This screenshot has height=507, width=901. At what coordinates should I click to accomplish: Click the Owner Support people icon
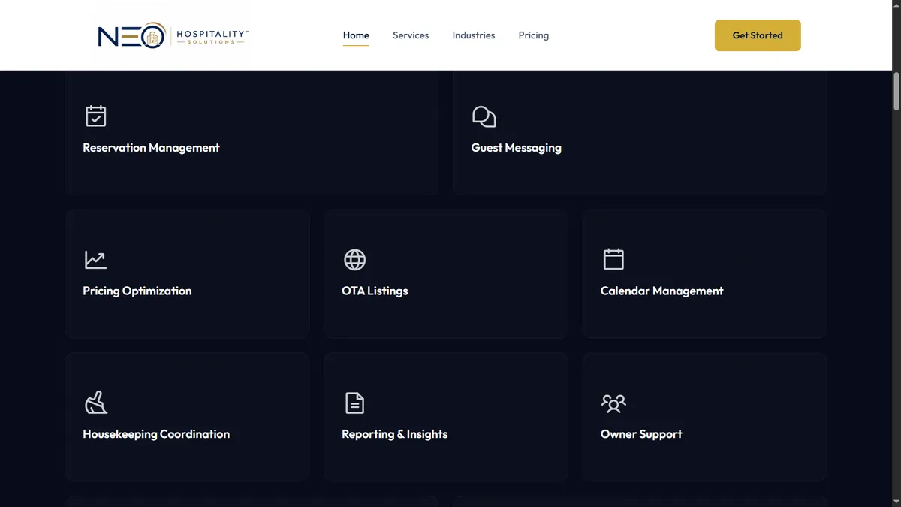pos(613,403)
